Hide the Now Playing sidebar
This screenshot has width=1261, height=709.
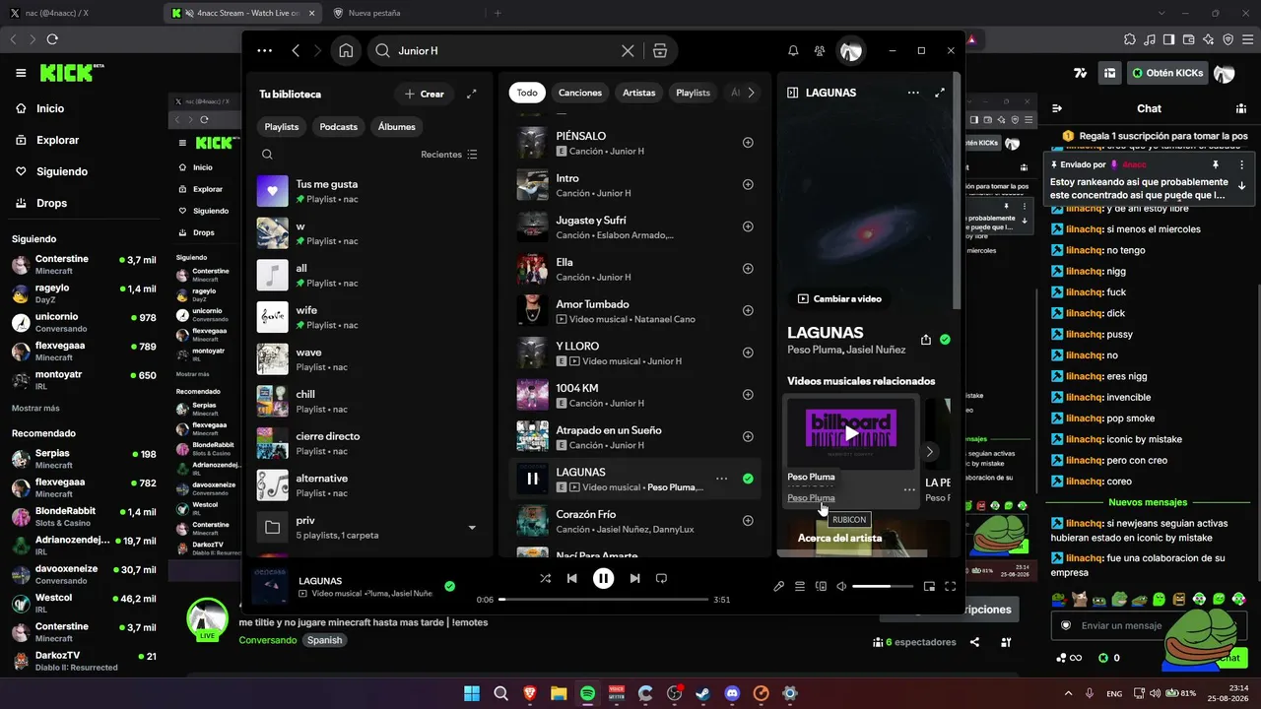[x=792, y=93]
